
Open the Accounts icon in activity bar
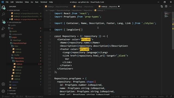pos(3,84)
